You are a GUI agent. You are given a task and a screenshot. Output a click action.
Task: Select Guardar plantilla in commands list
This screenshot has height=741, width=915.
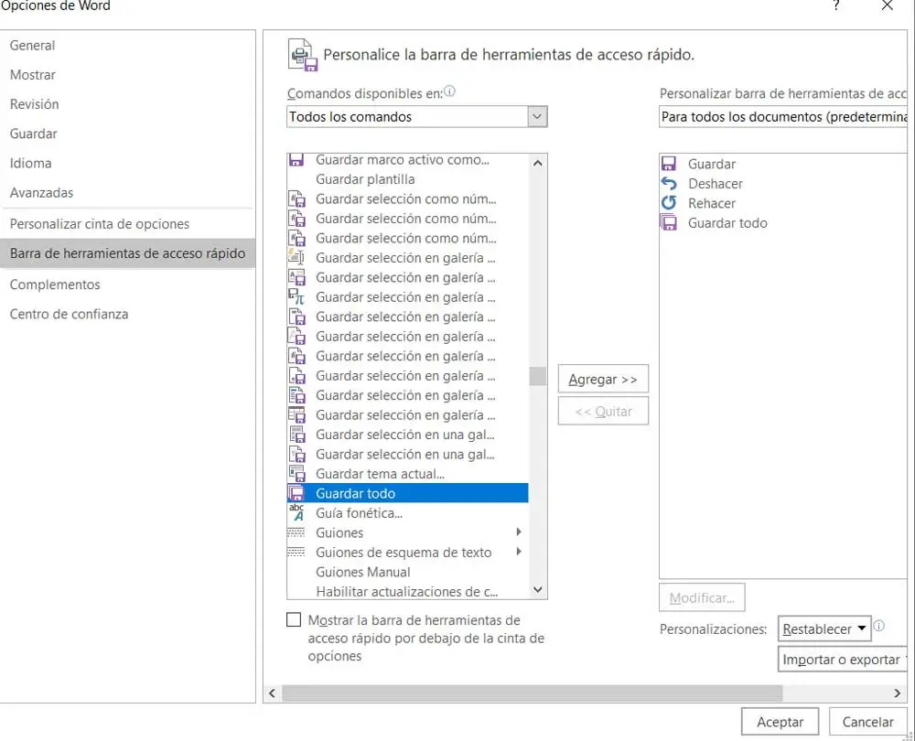408,179
